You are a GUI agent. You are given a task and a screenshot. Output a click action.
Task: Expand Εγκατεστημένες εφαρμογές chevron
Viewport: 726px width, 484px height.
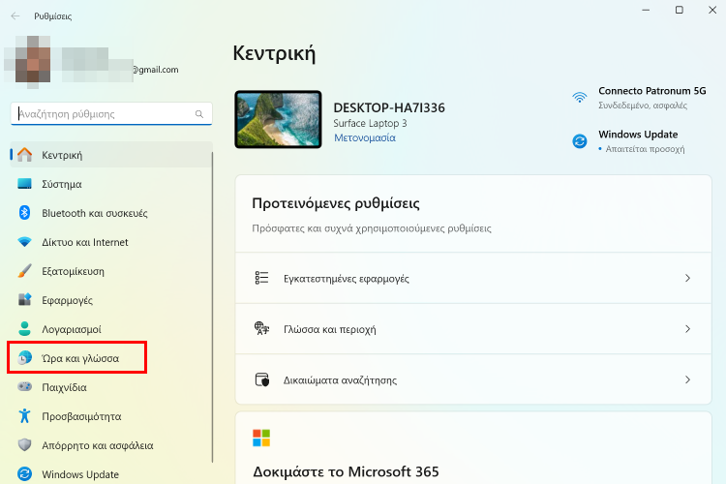687,278
